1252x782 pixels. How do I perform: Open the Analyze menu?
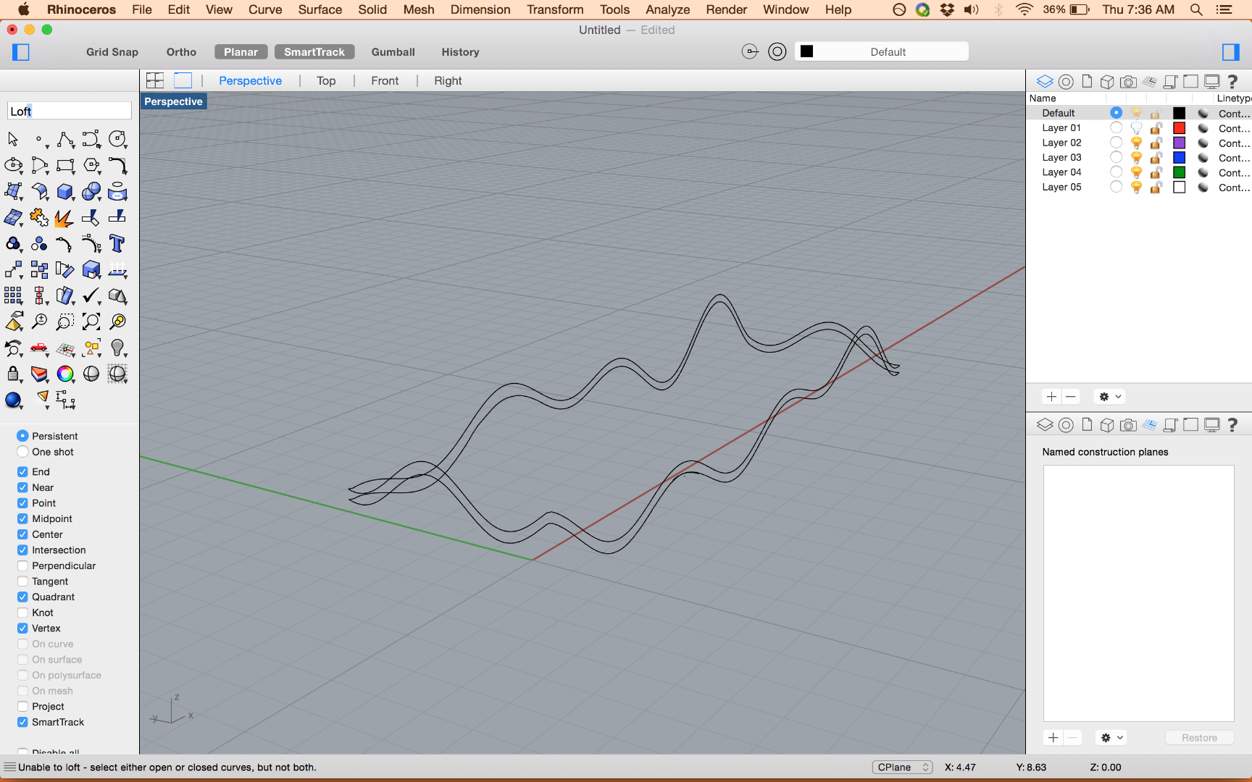(667, 9)
